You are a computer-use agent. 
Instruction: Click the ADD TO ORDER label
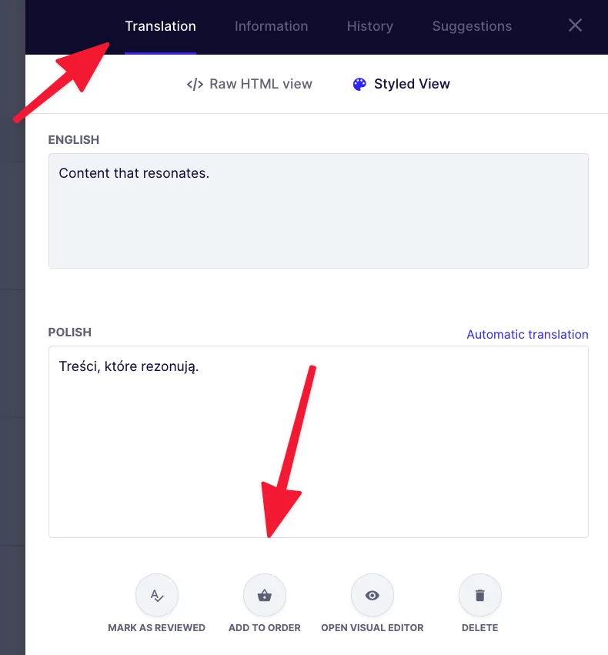(264, 627)
